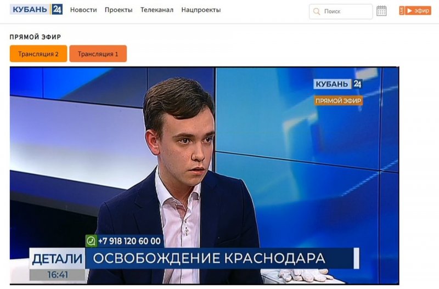Click the magnifier icon in search box
439x289 pixels.
(x=317, y=12)
